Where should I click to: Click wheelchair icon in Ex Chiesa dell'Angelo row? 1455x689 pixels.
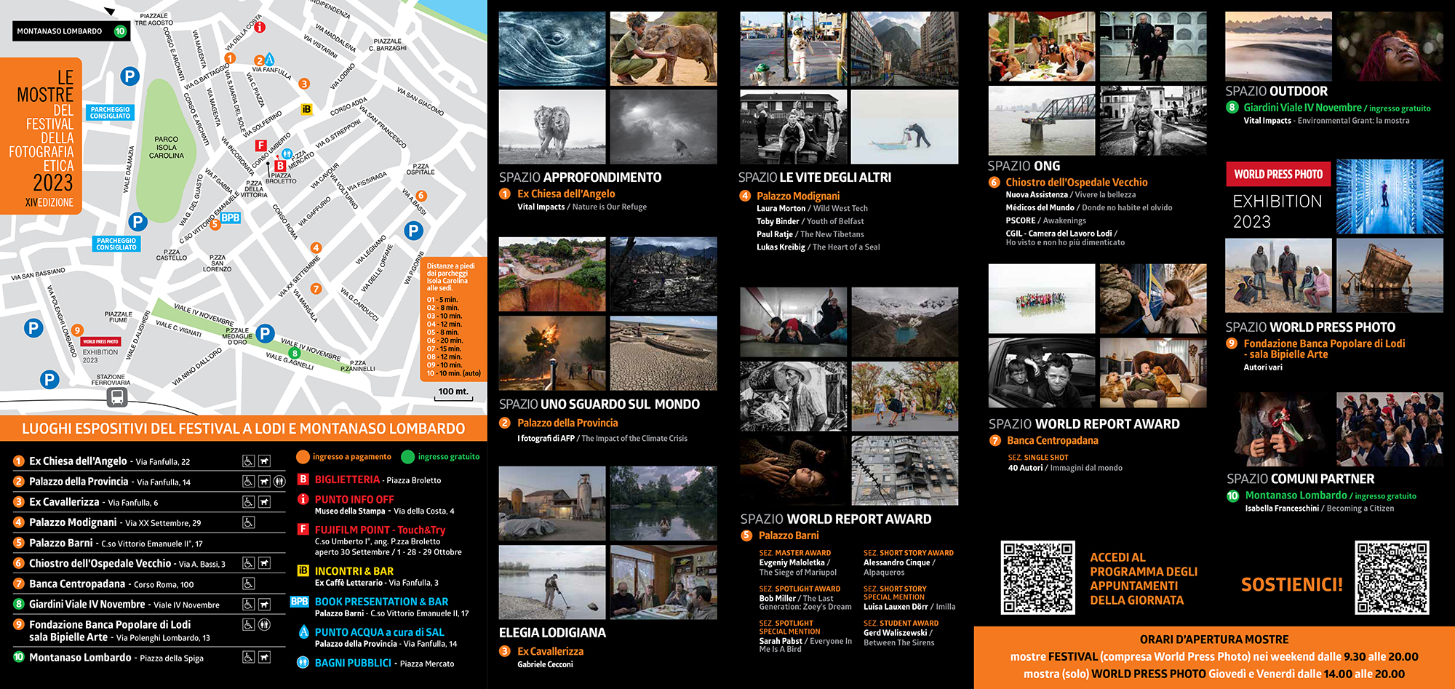248,461
